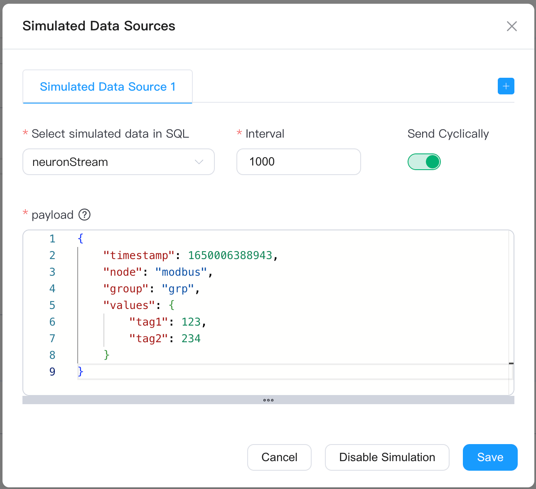The height and width of the screenshot is (489, 536).
Task: Add a new simulated data source
Action: (x=506, y=86)
